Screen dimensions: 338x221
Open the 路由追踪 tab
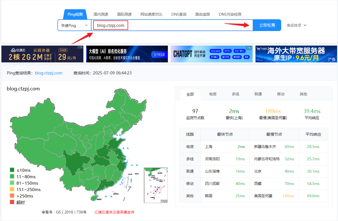(x=203, y=14)
